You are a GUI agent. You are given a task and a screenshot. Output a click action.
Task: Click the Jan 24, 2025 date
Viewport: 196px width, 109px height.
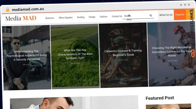pos(75,63)
